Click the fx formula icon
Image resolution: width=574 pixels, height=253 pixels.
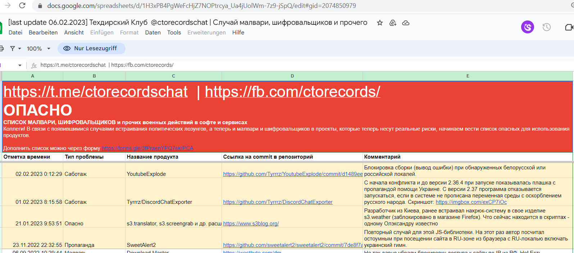click(x=34, y=65)
